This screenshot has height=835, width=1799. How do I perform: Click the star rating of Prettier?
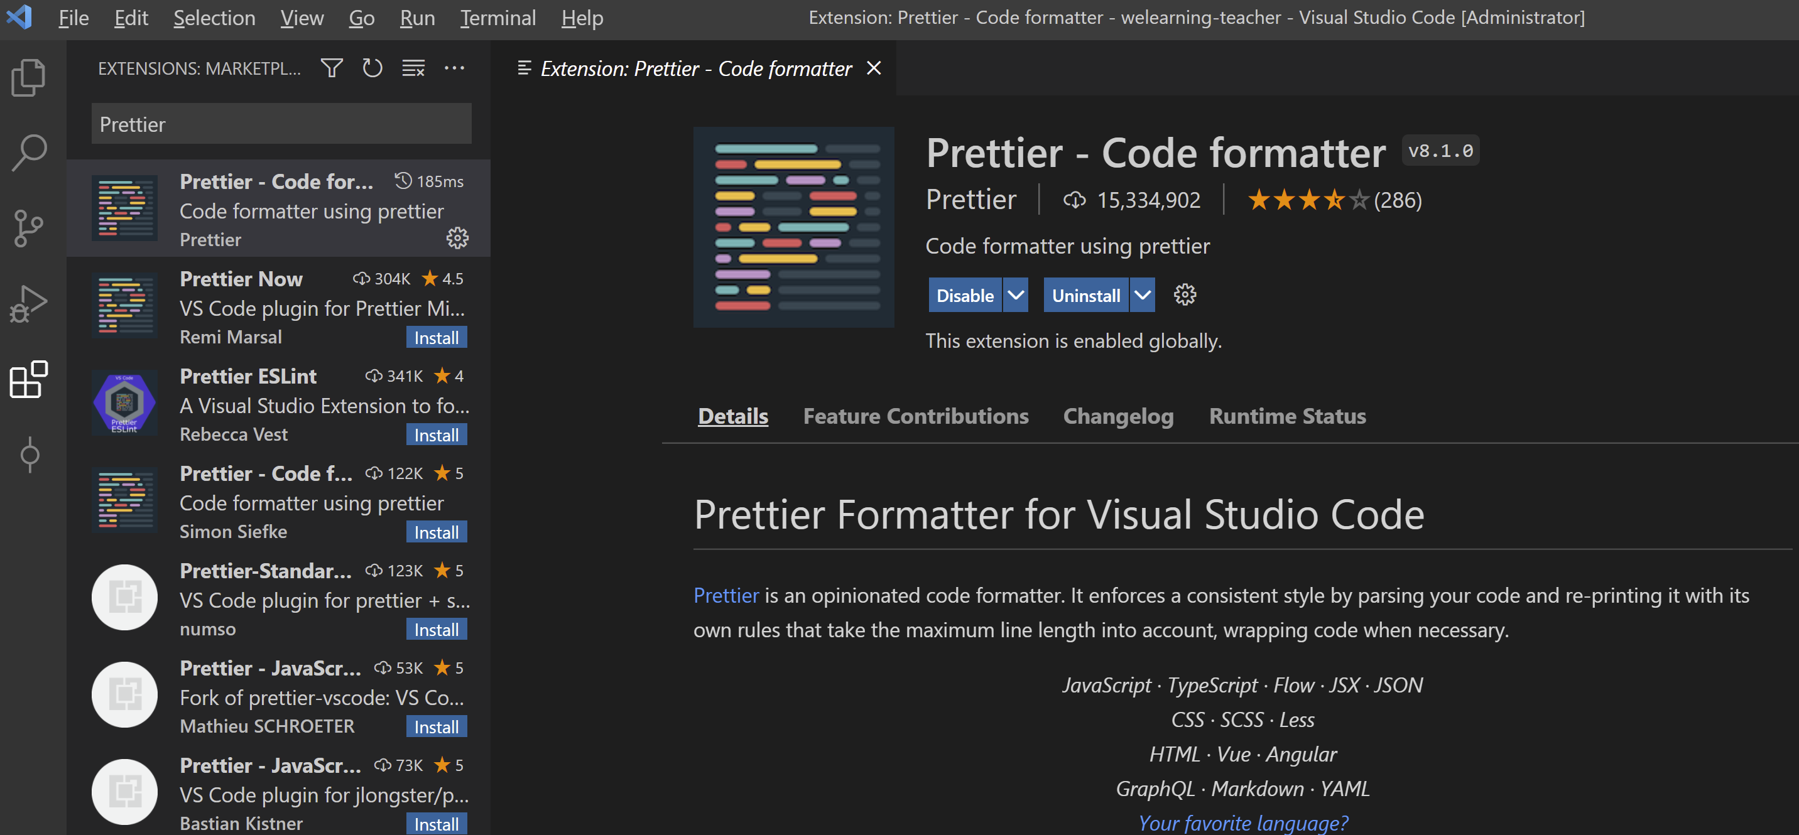pyautogui.click(x=1308, y=200)
